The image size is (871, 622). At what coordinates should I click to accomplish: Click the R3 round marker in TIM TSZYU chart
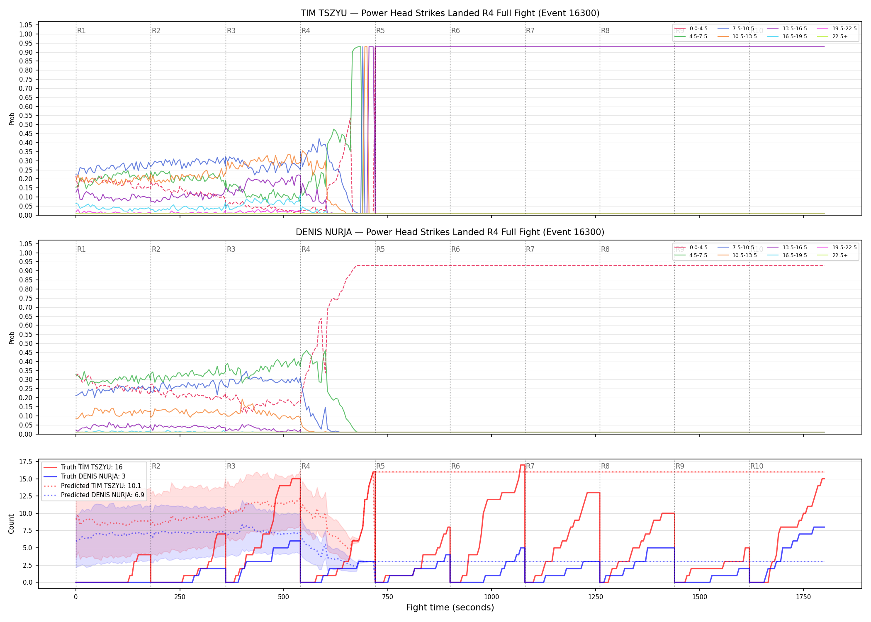coord(231,31)
